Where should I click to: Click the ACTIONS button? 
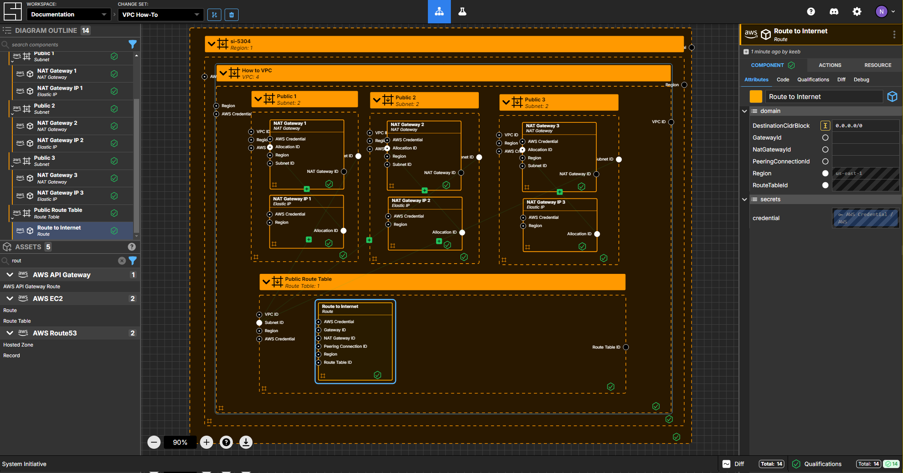(x=830, y=65)
